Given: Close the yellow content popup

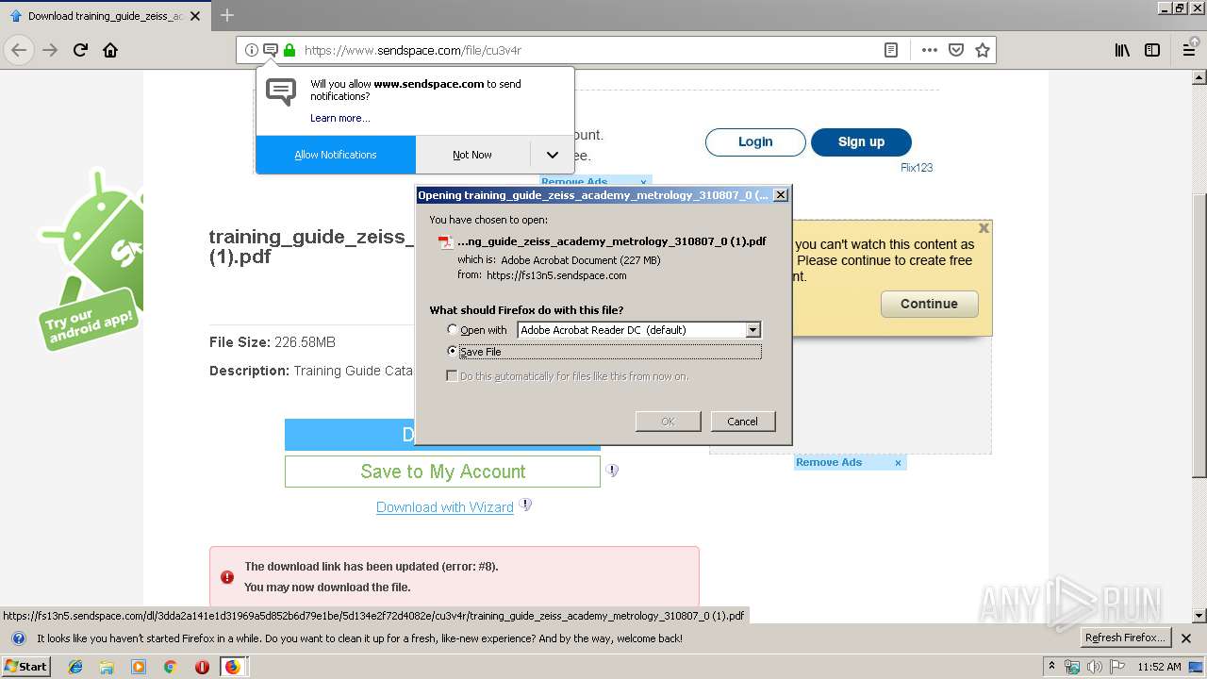Looking at the screenshot, I should [984, 228].
